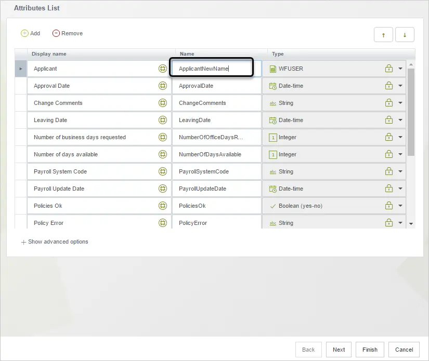Viewport: 429px width, 361px height.
Task: Click the PayrollUpdateDate name cell
Action: [x=217, y=189]
